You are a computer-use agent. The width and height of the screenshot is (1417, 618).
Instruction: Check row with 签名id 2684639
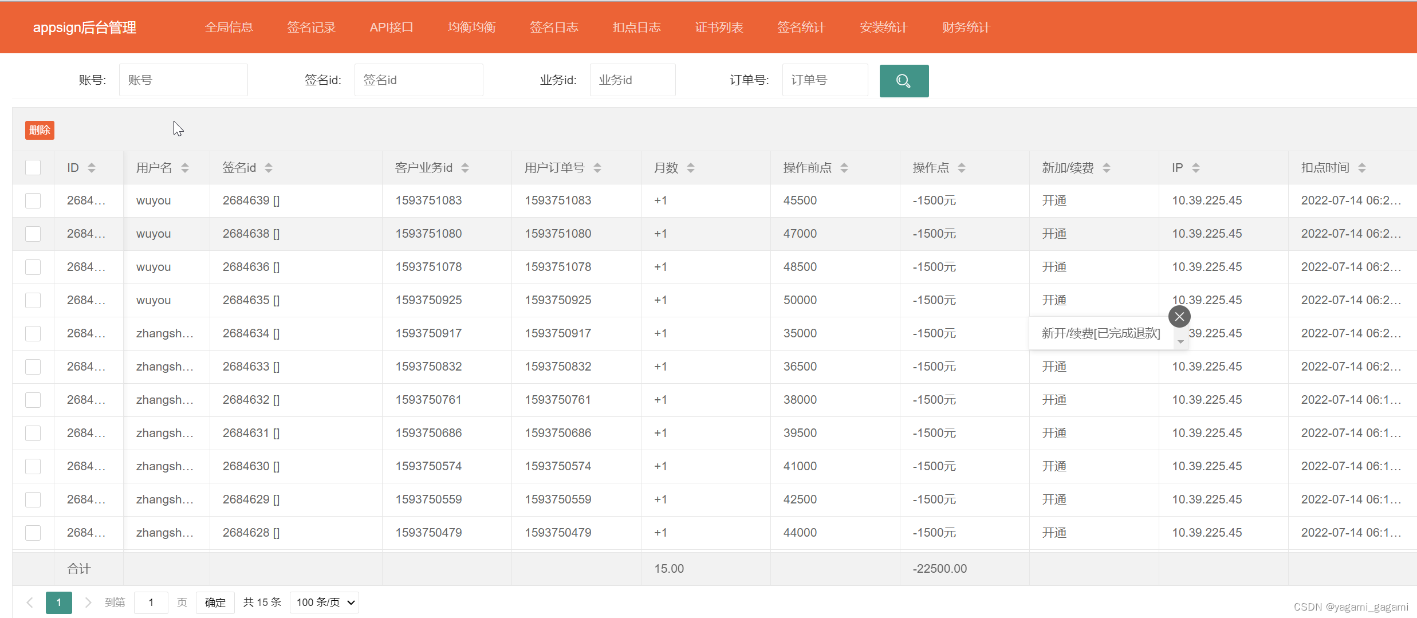tap(33, 200)
